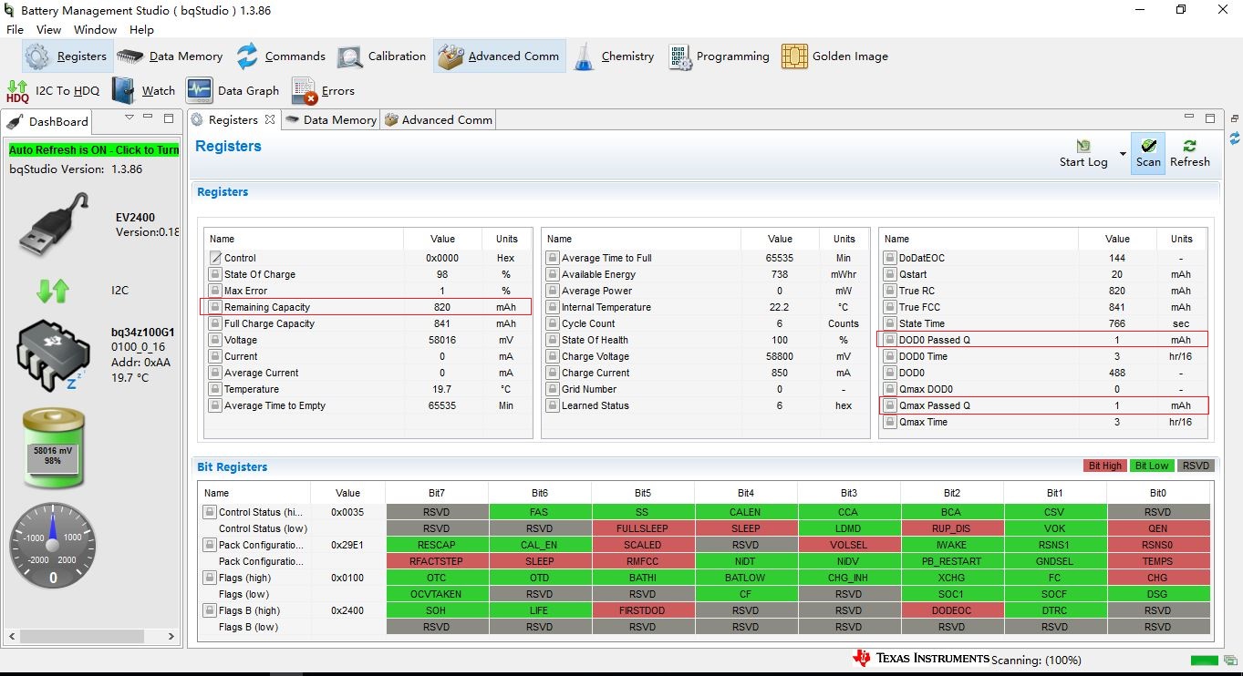Click the Bit High legend swatch
Viewport: 1243px width, 676px height.
1104,466
